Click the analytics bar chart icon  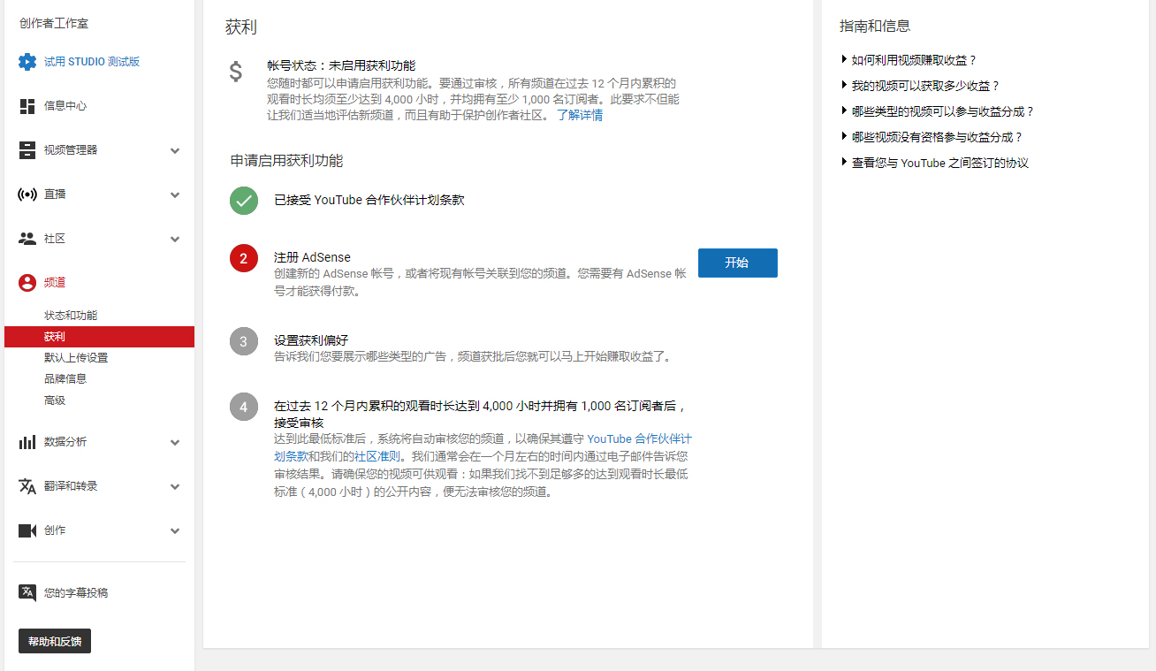pyautogui.click(x=27, y=442)
